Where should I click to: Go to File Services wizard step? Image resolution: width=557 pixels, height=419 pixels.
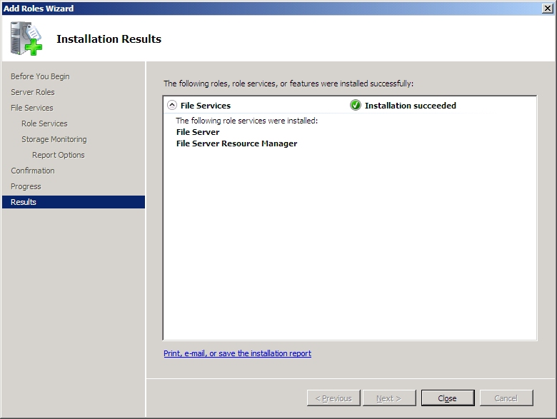[32, 108]
